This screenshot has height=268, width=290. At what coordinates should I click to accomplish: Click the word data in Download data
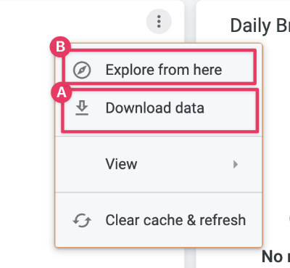click(x=190, y=108)
